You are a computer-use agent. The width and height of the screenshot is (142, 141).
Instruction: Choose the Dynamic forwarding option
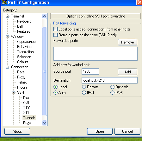112,87
